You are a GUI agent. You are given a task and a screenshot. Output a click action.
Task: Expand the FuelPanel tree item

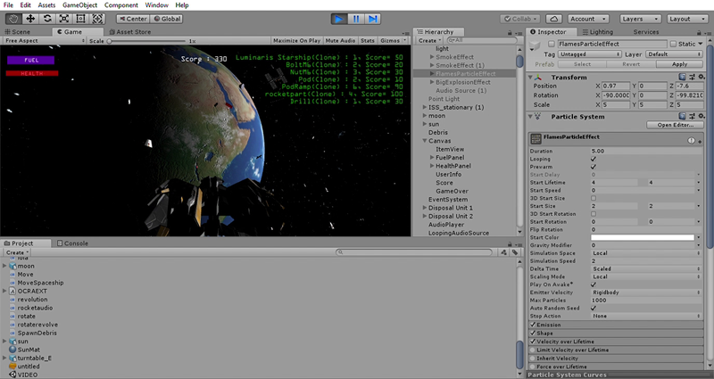(x=432, y=157)
